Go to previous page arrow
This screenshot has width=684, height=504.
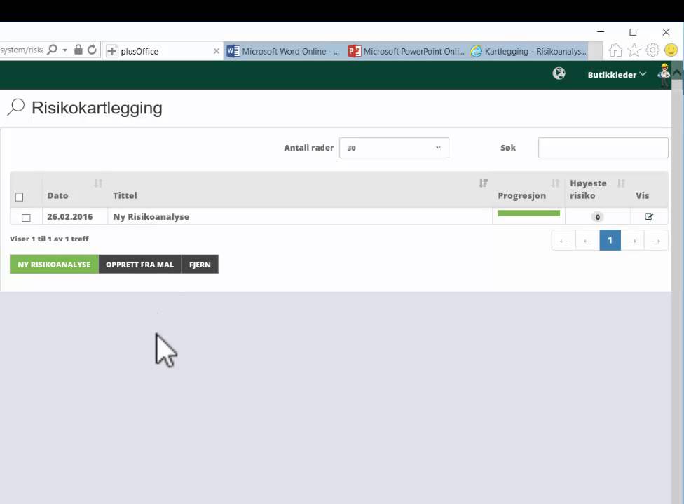click(x=587, y=241)
